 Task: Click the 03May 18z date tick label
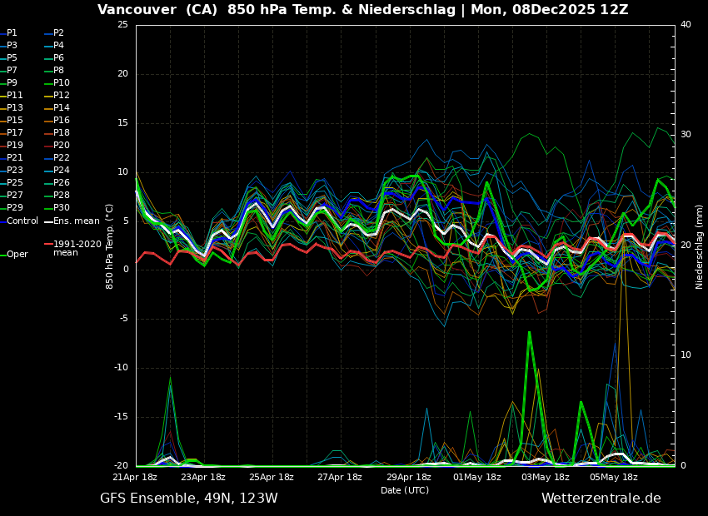pos(546,478)
